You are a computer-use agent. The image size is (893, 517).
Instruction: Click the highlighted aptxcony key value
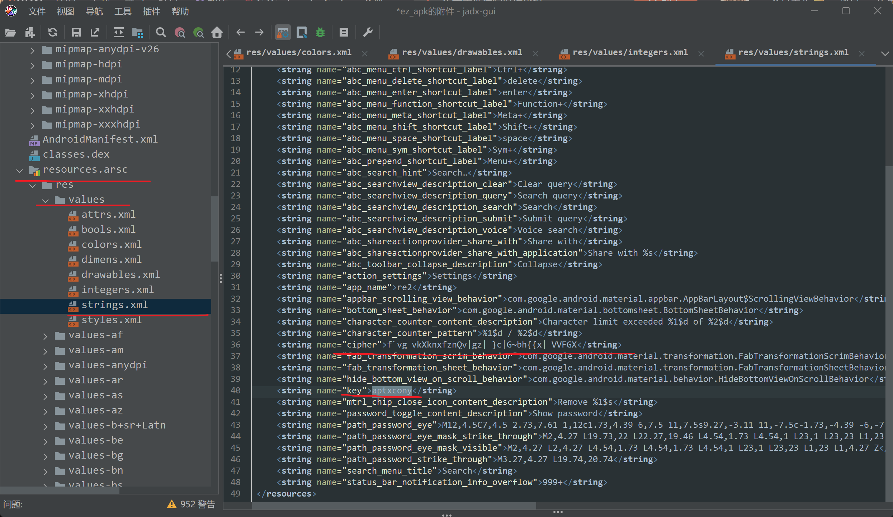tap(392, 391)
